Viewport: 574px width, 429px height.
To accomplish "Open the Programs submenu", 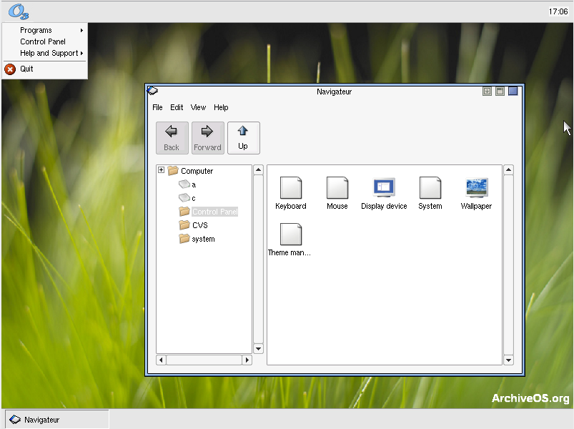I will 45,30.
